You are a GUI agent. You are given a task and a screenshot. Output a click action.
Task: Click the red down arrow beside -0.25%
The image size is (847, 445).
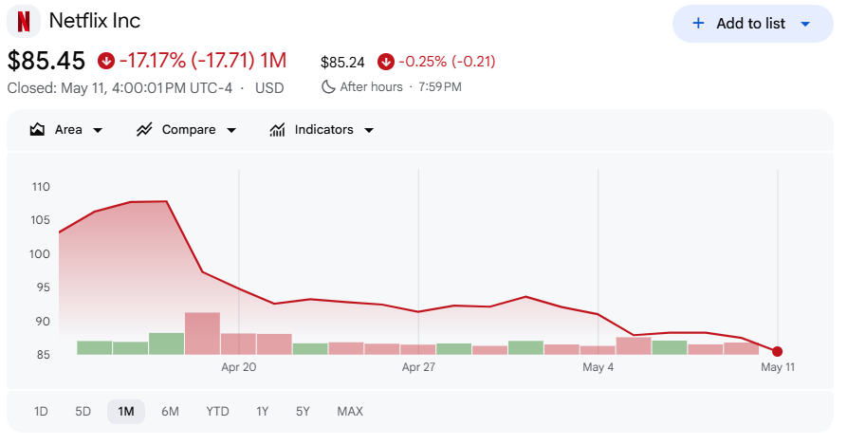pos(386,62)
